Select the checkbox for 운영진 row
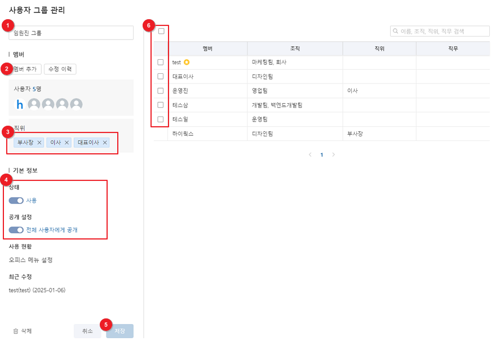 click(161, 91)
